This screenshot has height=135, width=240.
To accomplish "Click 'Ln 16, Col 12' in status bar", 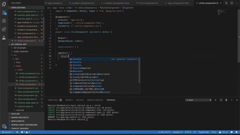I will coord(164,132).
